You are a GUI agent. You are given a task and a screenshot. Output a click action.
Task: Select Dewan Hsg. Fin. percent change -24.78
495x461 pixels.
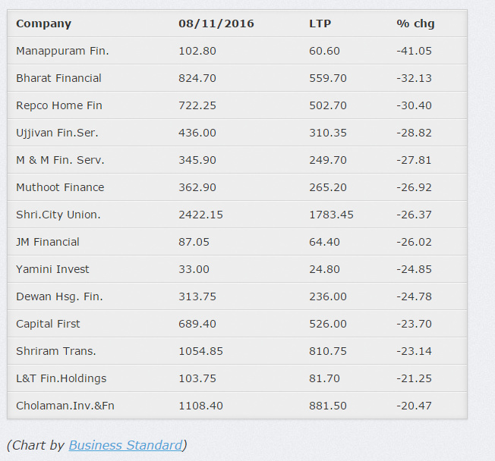click(414, 296)
